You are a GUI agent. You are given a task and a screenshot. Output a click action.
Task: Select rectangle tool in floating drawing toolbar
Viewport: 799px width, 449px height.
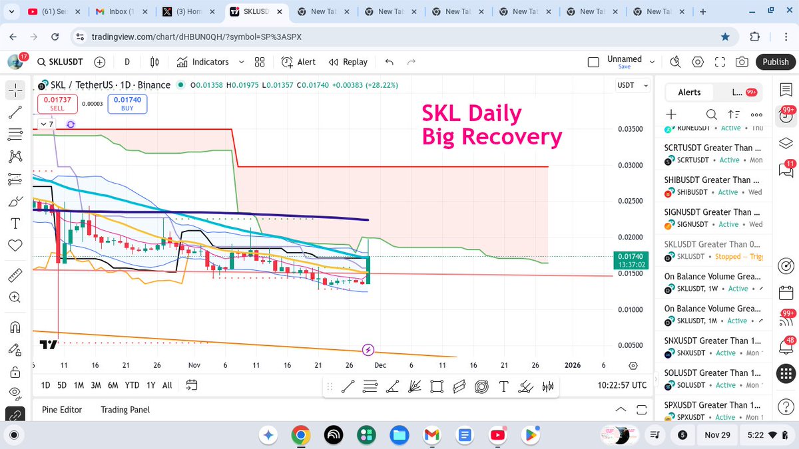pyautogui.click(x=437, y=386)
